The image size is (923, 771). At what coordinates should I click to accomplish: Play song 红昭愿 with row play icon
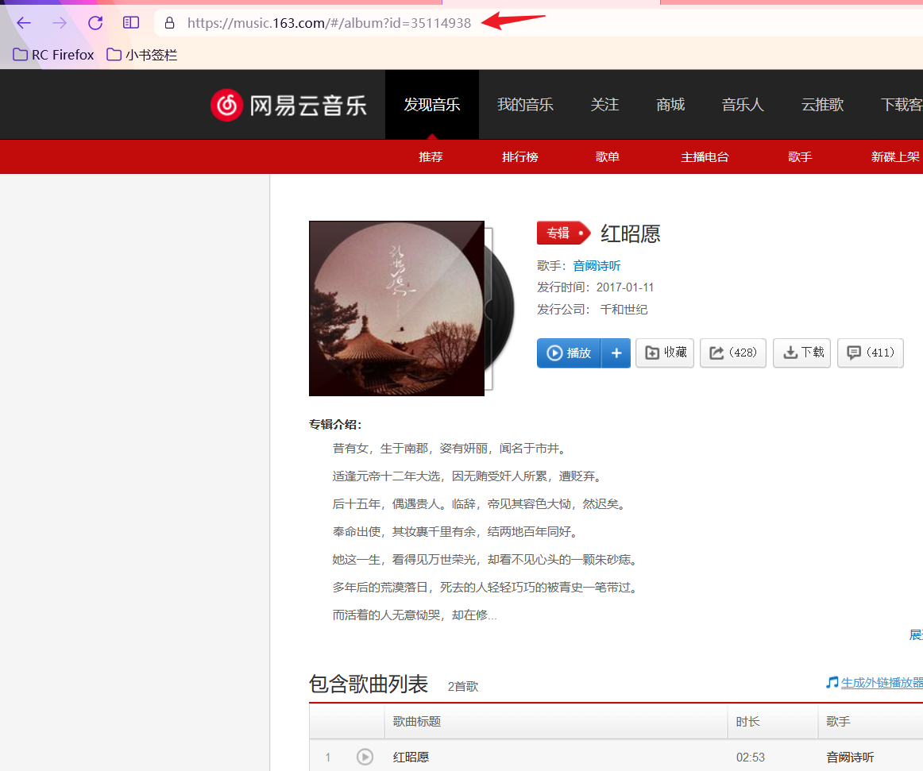tap(365, 757)
